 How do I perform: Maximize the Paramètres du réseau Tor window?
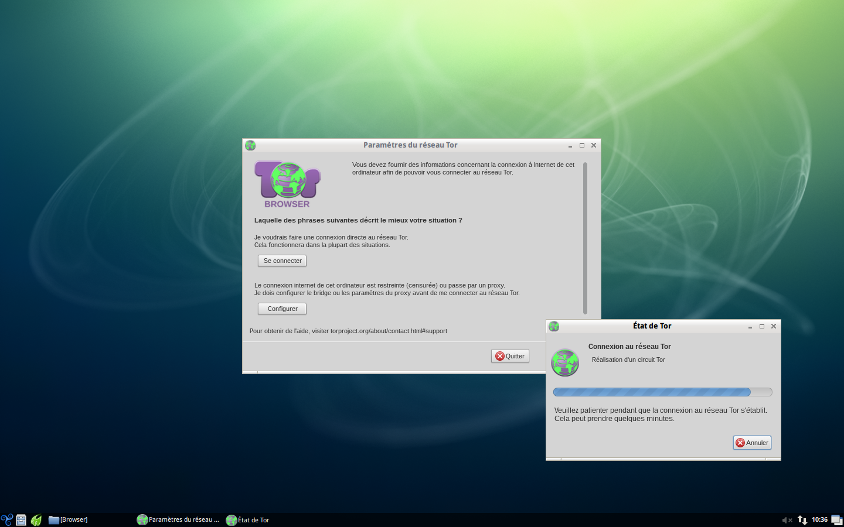click(x=582, y=145)
